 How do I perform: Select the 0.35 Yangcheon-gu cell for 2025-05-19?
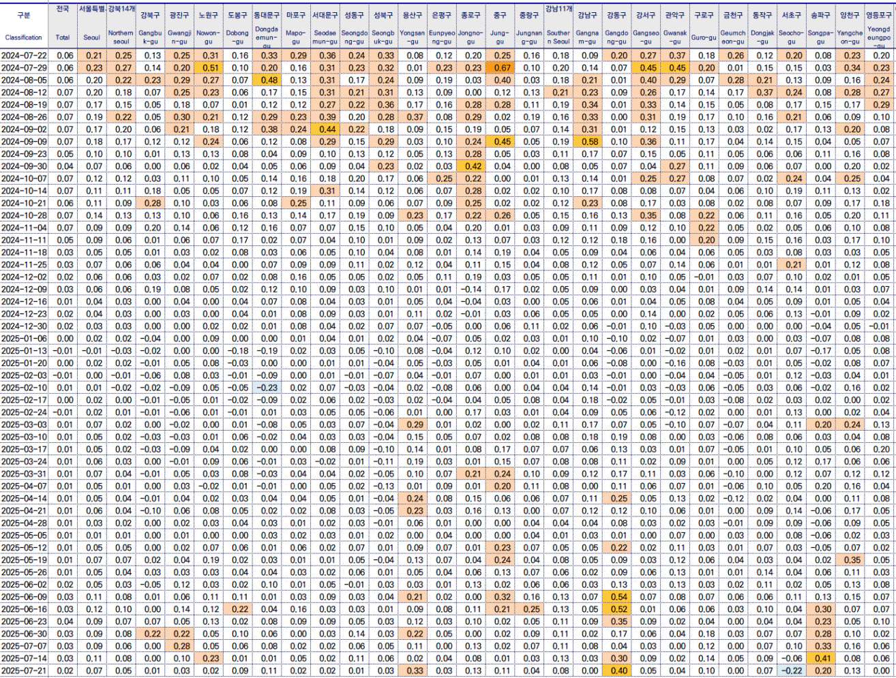850,559
